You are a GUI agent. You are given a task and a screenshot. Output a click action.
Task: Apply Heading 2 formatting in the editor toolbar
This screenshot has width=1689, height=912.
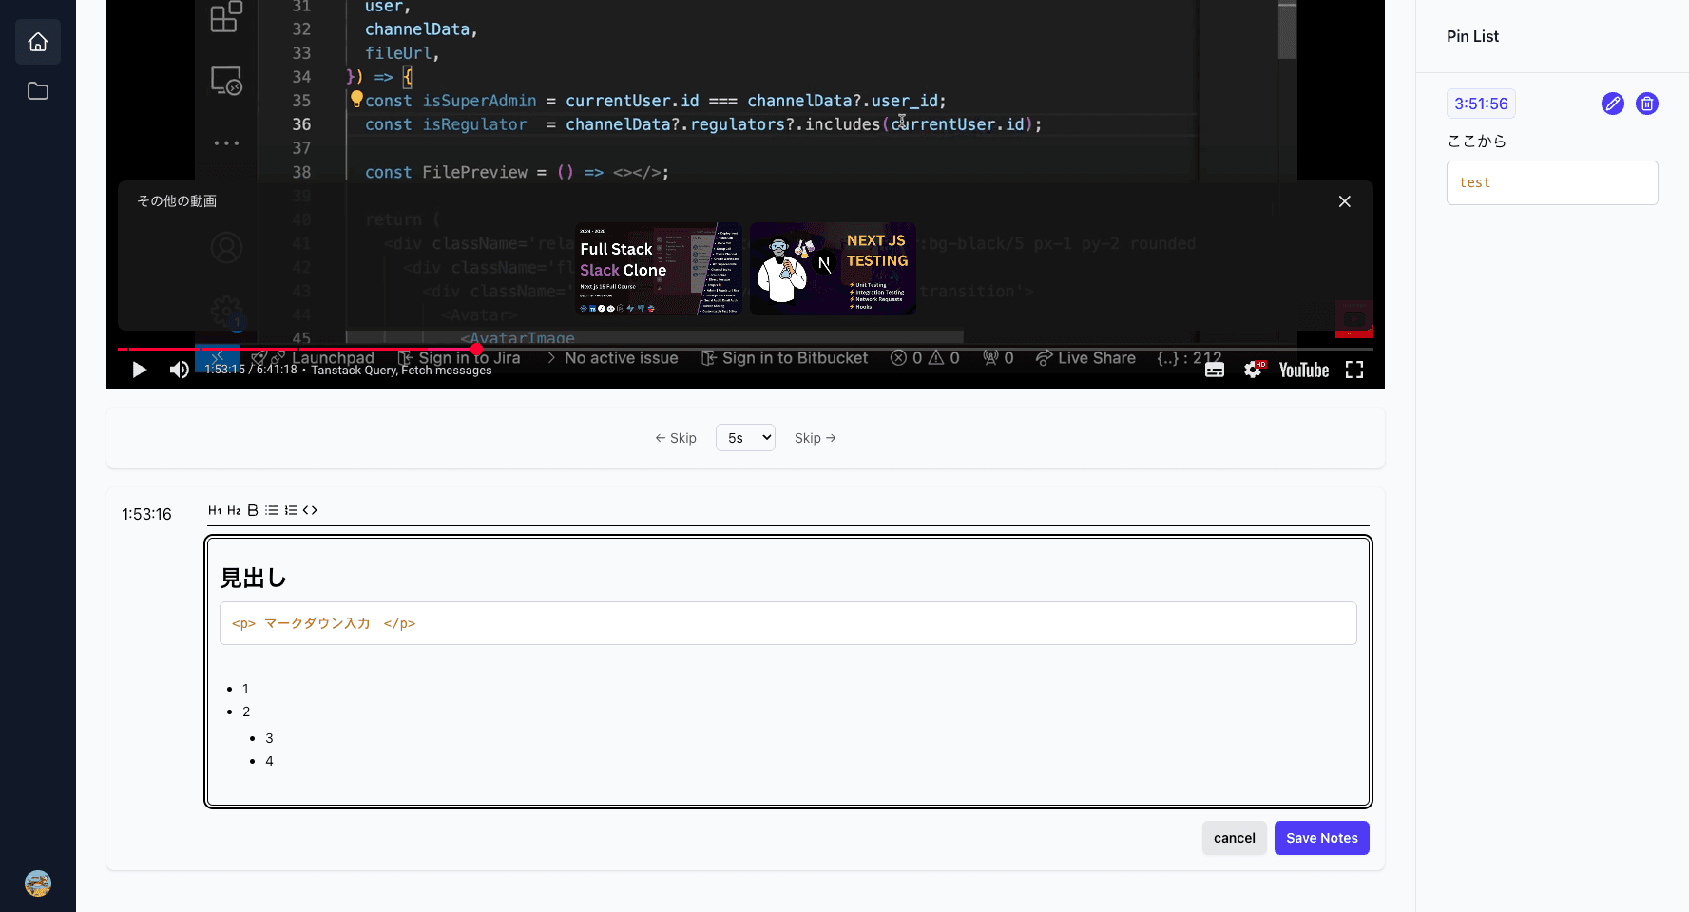[234, 510]
